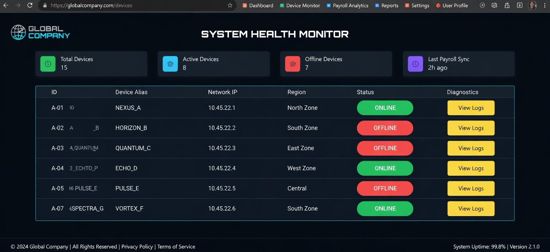550x252 pixels.
Task: Open the browser three-dot menu
Action: point(544,5)
